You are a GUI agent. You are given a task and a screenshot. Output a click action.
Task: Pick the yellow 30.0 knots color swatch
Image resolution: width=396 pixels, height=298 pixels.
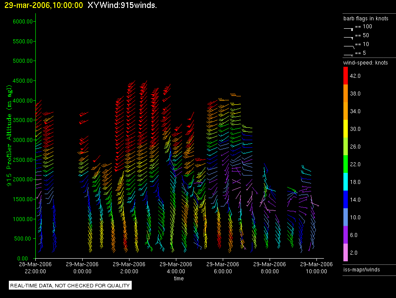point(346,129)
